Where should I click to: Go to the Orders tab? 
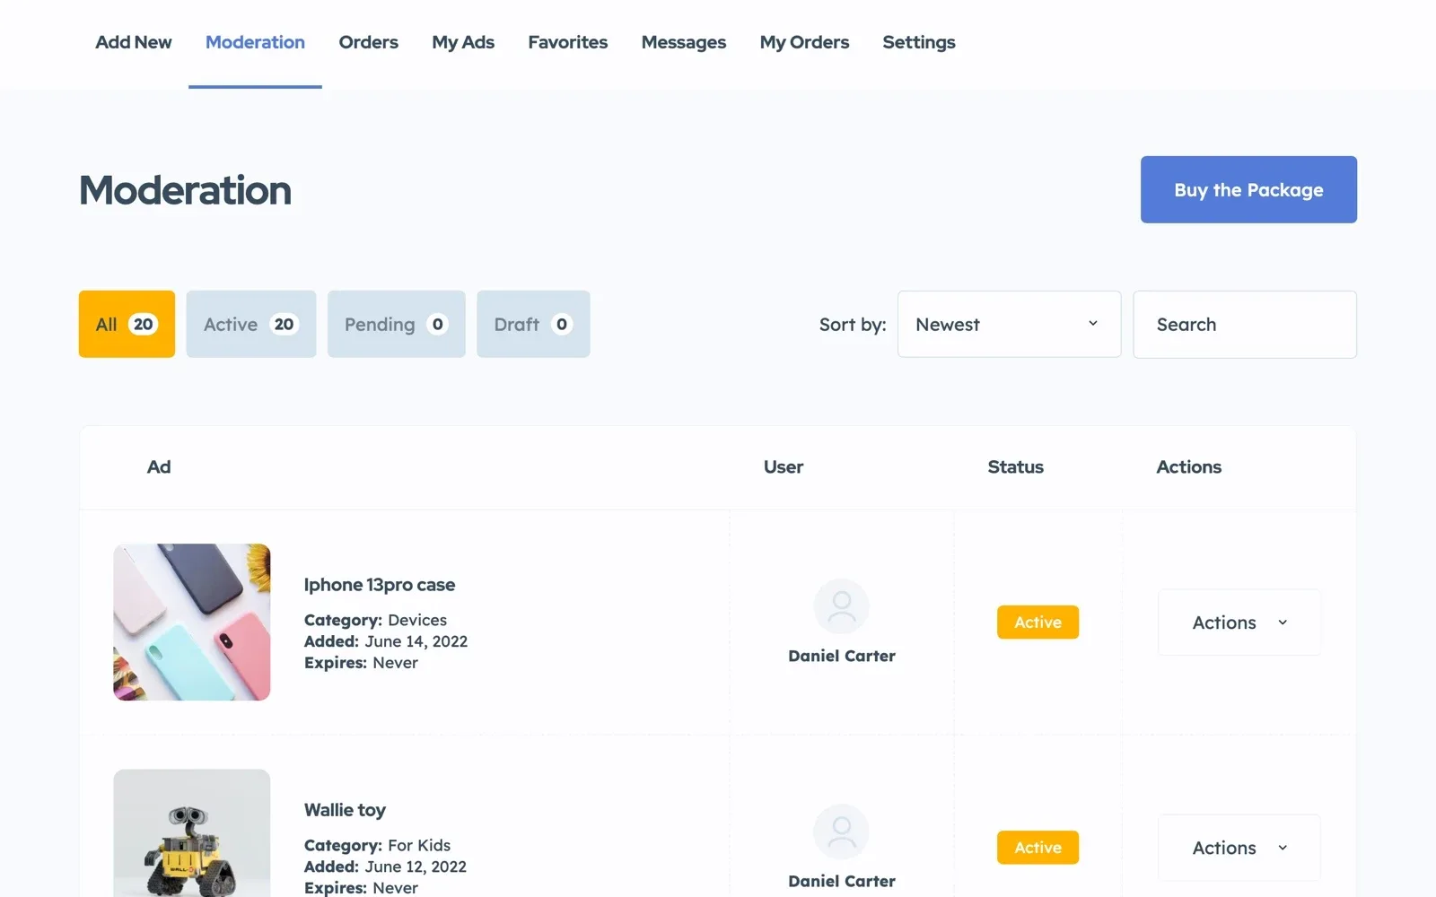(x=368, y=42)
